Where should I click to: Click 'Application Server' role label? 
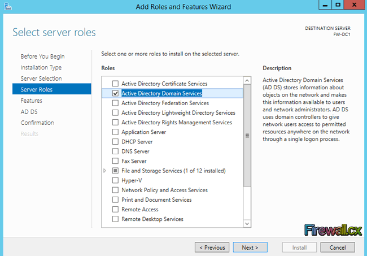pos(144,132)
